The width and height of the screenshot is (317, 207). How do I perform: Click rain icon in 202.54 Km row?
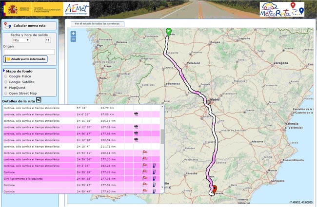coord(136,140)
